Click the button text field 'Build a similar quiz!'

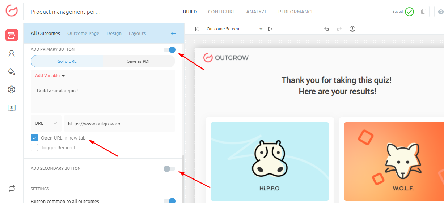103,97
